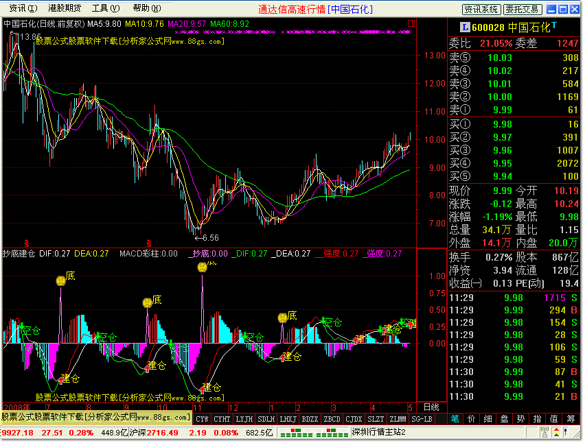Select the CYW indicator tab
This screenshot has width=585, height=443.
(x=203, y=419)
